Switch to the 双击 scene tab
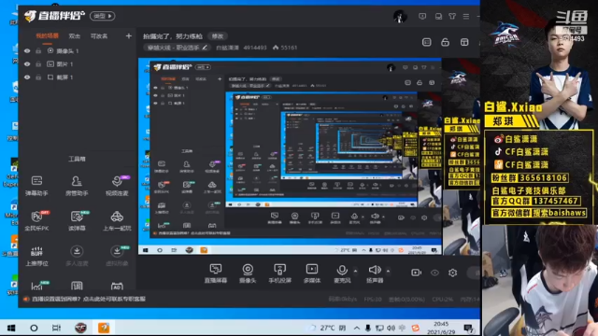 pos(75,36)
